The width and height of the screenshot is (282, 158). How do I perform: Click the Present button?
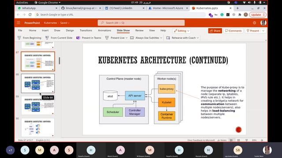coord(253,31)
